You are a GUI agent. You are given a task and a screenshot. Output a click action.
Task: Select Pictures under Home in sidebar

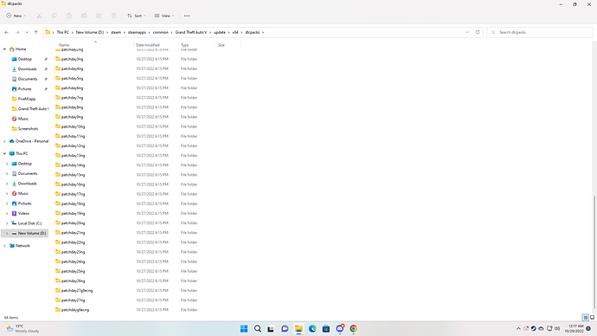(24, 88)
